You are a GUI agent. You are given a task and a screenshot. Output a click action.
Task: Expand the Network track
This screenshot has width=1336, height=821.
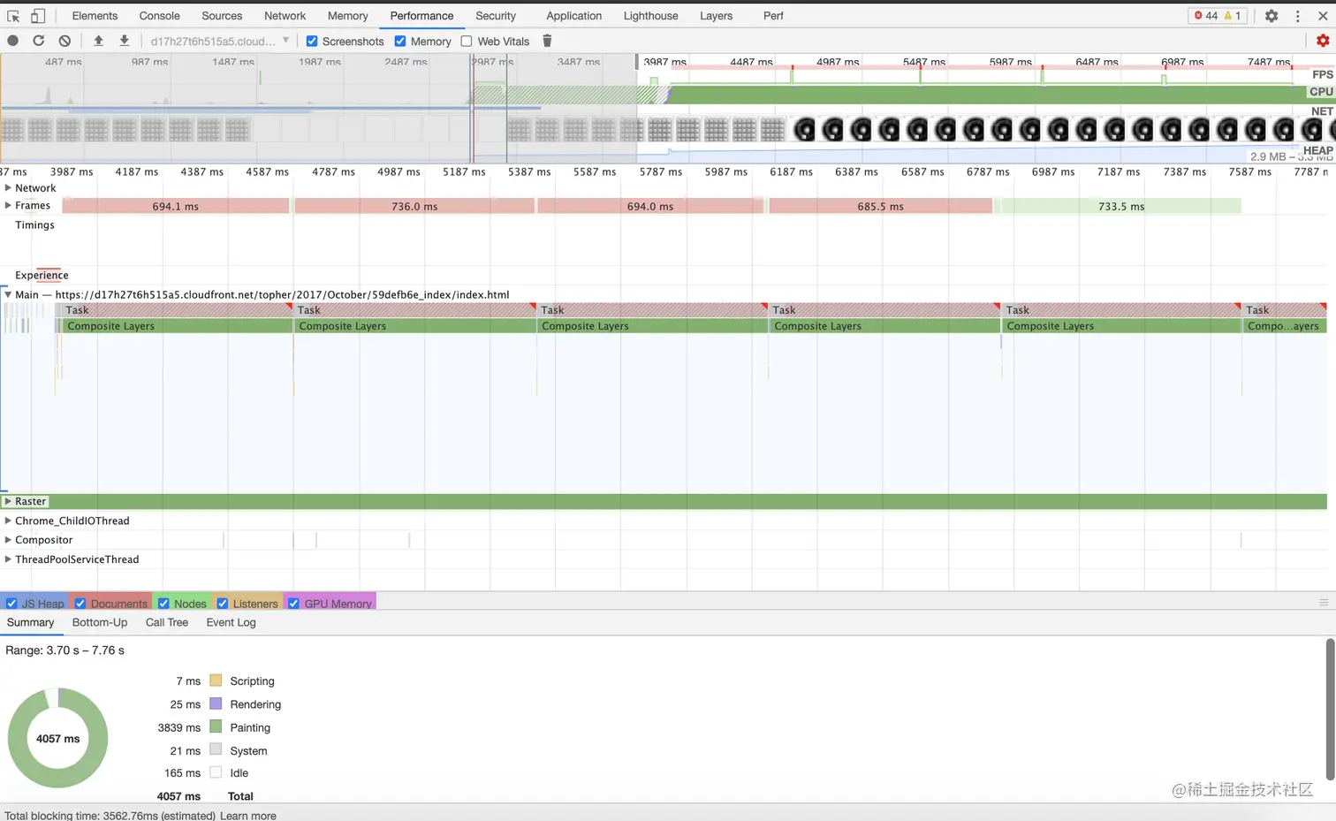click(x=8, y=187)
